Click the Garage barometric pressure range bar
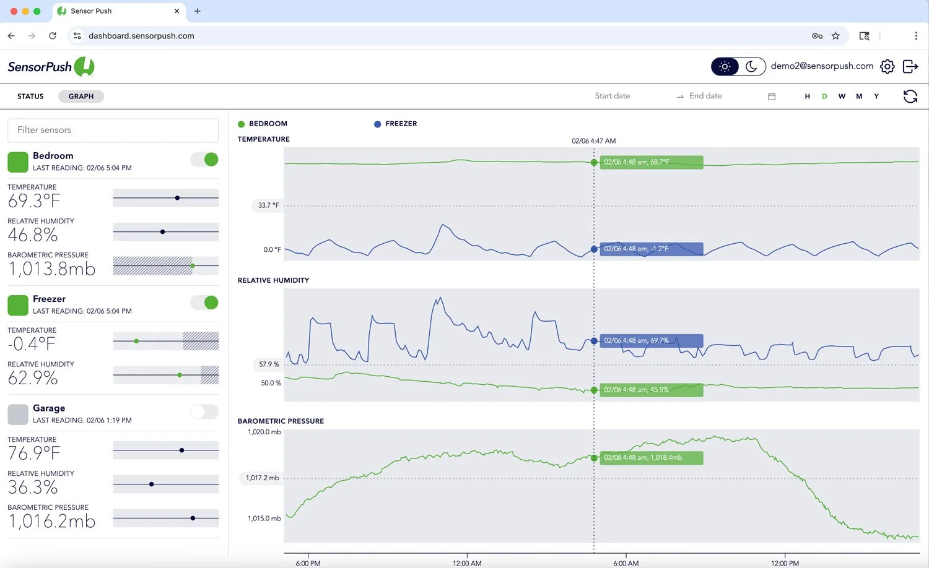 pos(166,518)
